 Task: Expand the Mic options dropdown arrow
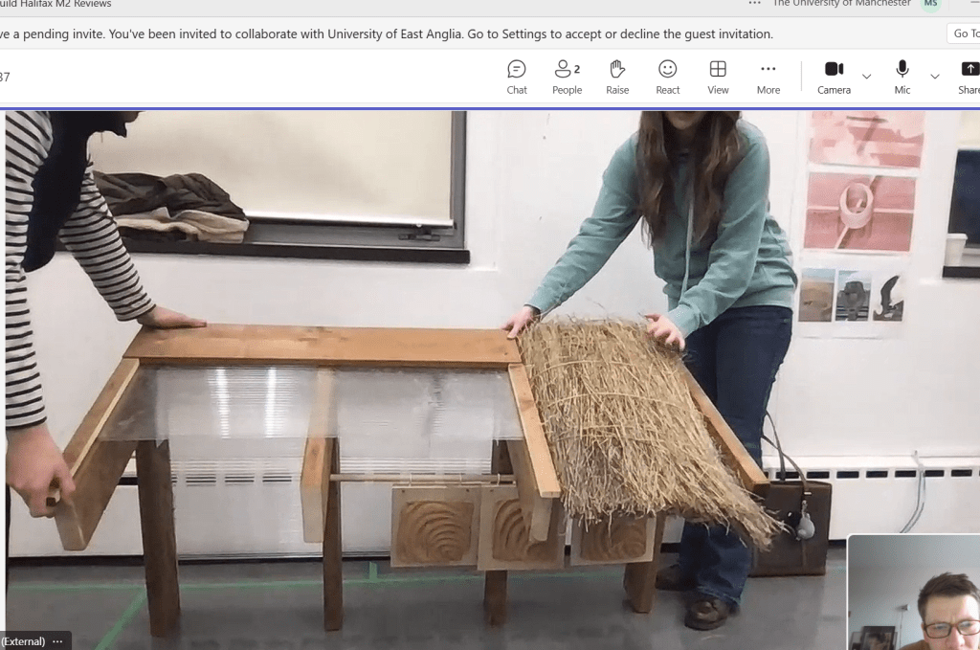tap(935, 77)
